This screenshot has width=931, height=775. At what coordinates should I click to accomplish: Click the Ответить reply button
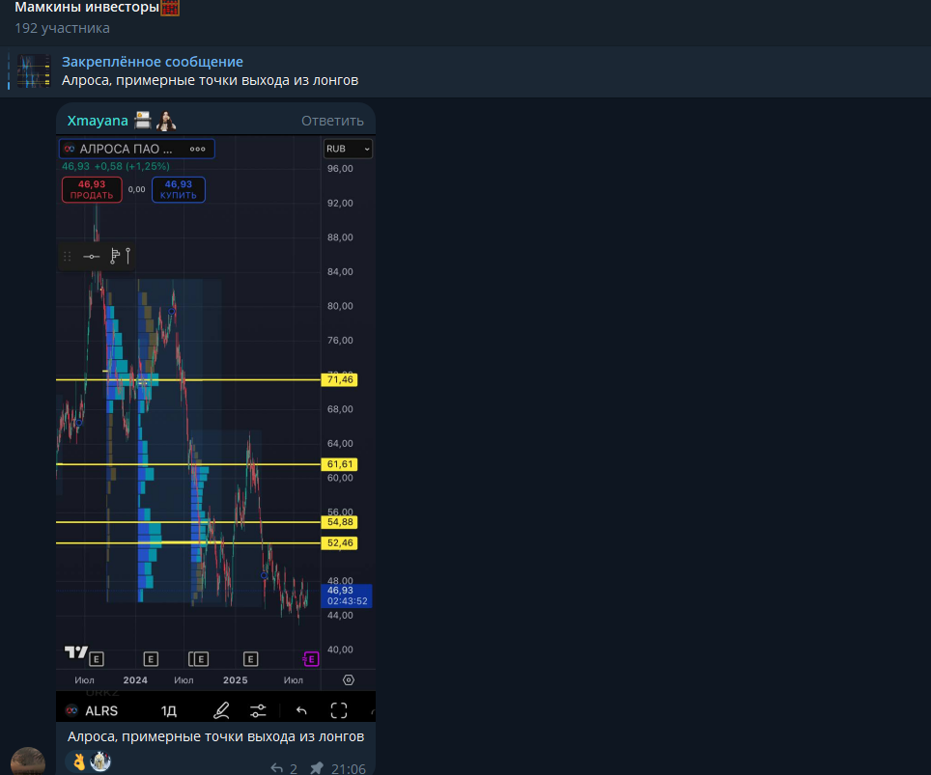pos(332,121)
